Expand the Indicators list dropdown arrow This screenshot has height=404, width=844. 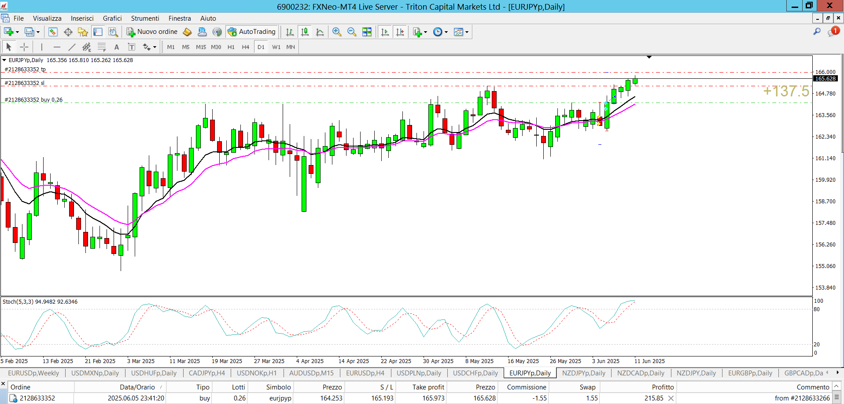click(x=425, y=32)
